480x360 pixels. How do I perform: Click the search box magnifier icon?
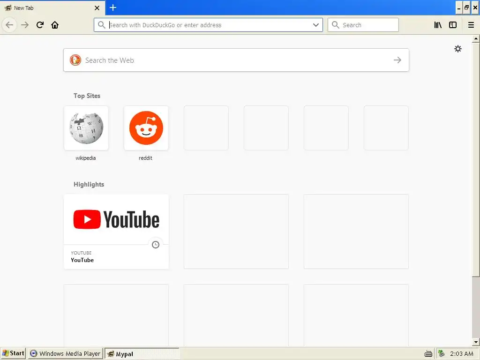click(x=335, y=25)
